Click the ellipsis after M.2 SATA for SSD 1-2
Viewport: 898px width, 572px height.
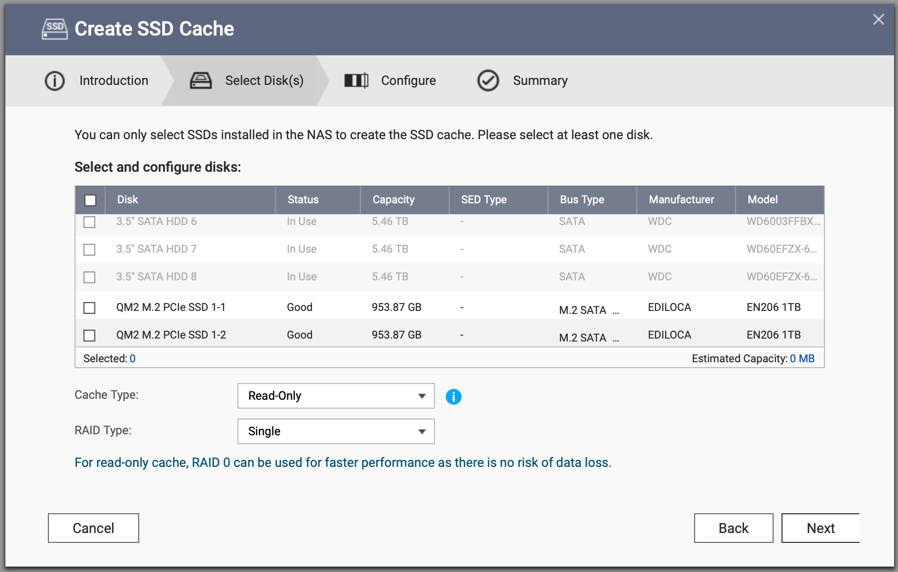click(616, 339)
